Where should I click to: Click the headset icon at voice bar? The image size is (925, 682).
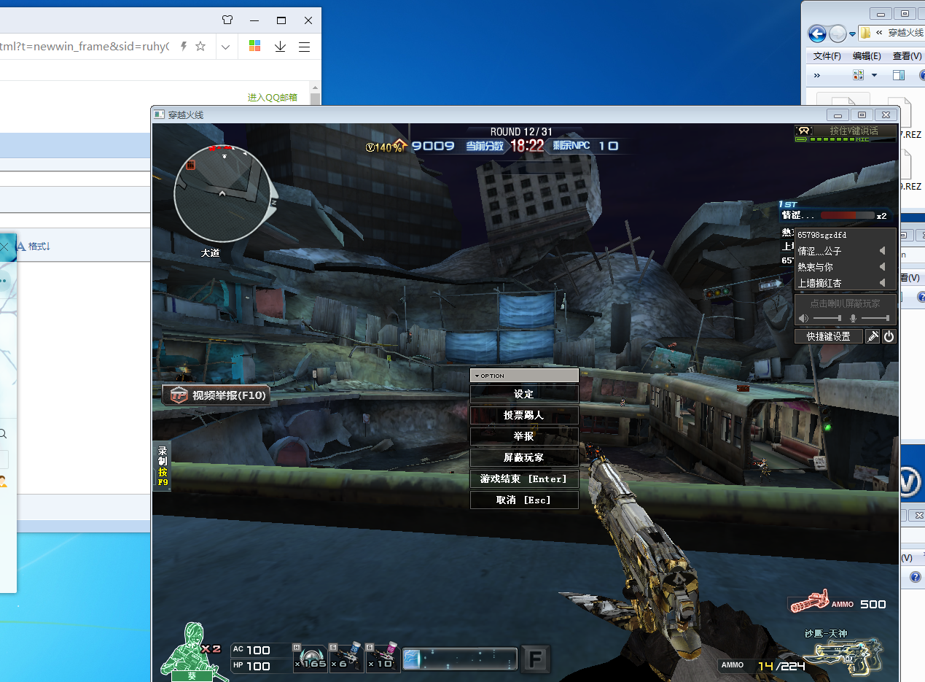point(804,131)
